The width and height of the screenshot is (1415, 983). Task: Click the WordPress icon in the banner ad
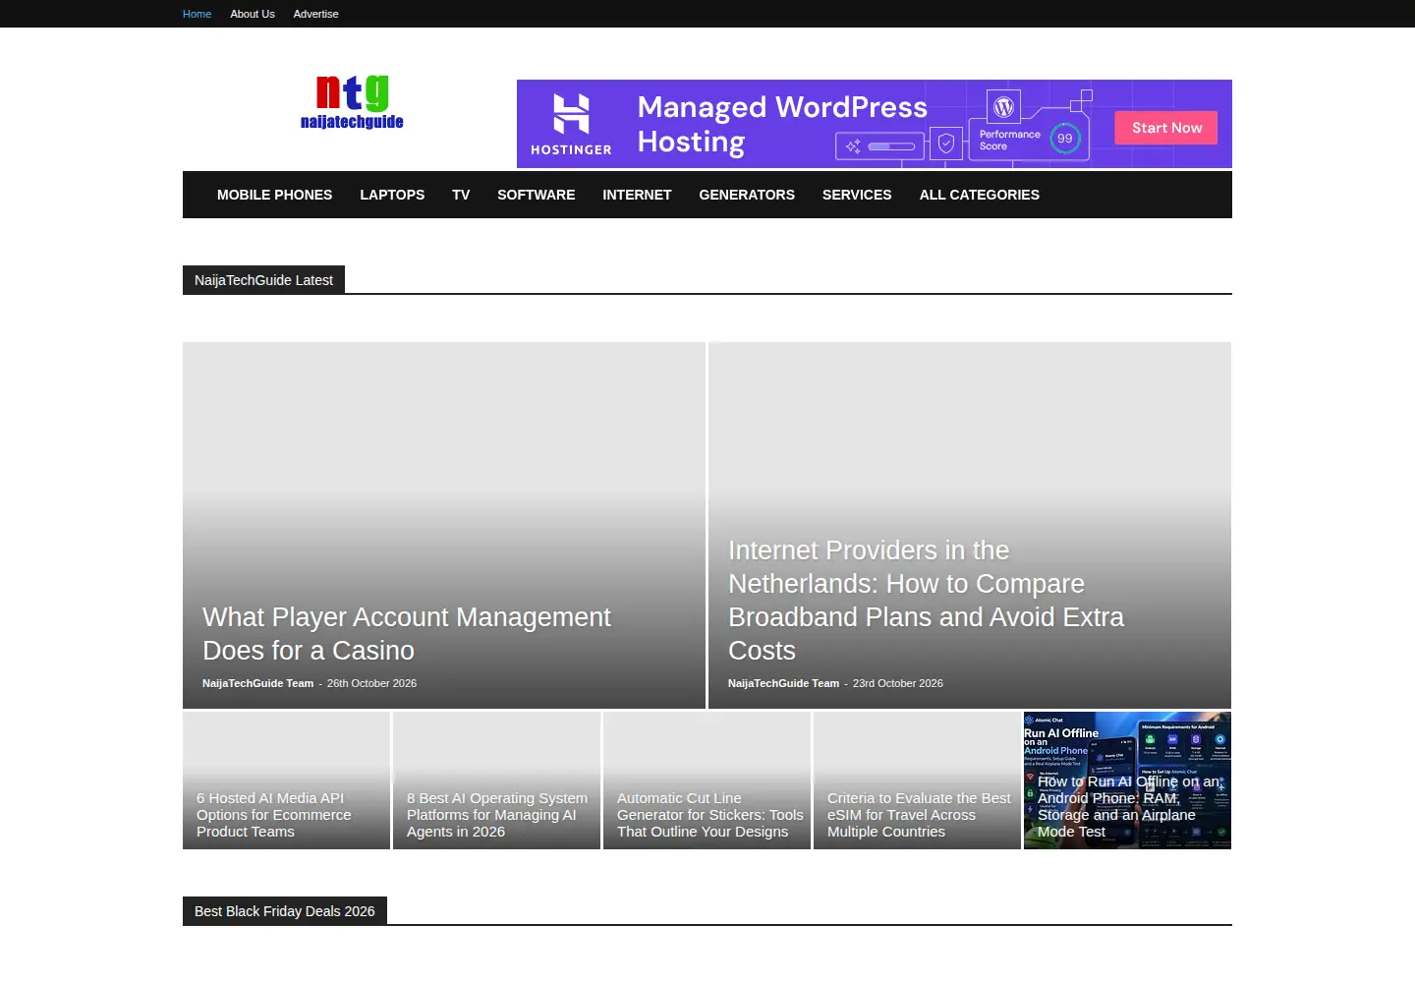(x=1003, y=106)
